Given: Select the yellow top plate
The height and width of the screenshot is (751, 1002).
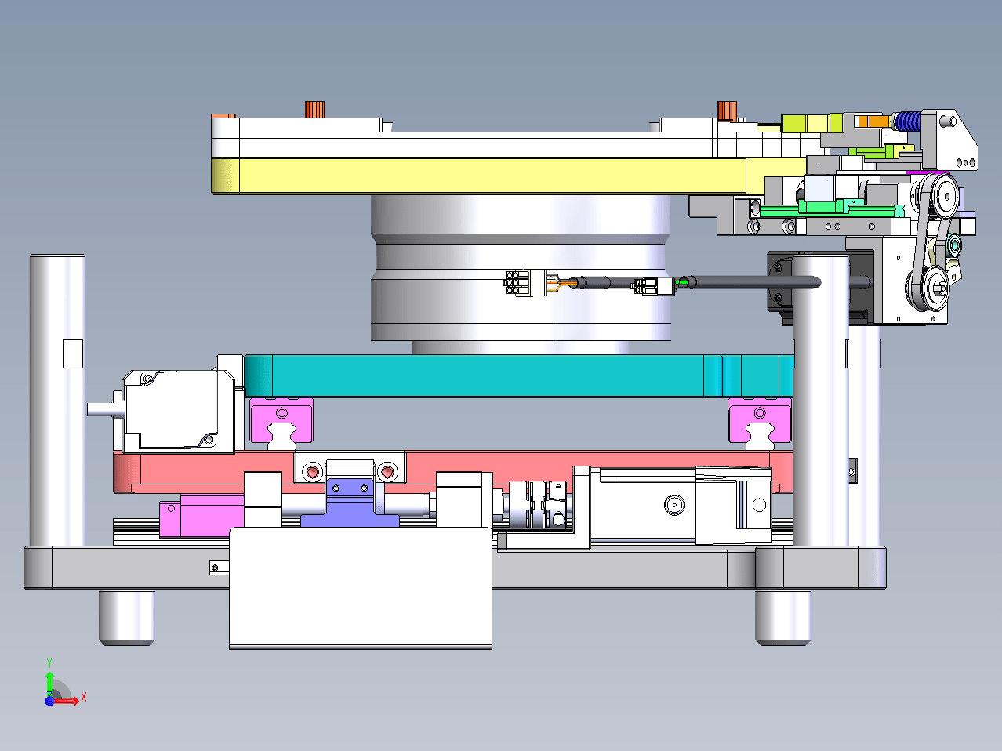Looking at the screenshot, I should click(x=478, y=176).
